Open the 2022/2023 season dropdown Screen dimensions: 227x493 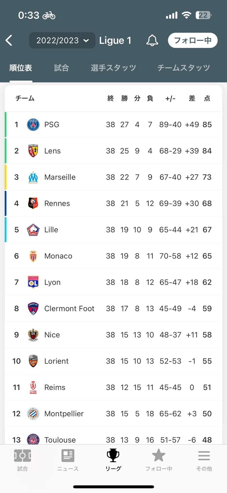[x=62, y=40]
